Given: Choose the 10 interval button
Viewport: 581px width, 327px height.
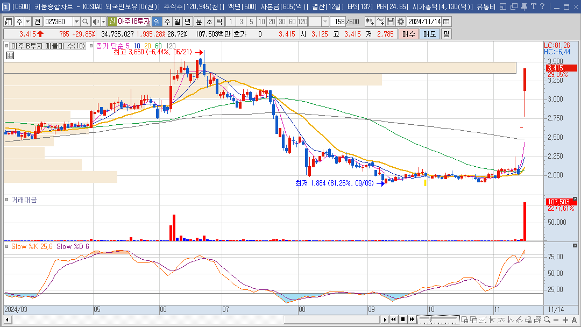Looking at the screenshot, I should (x=261, y=22).
